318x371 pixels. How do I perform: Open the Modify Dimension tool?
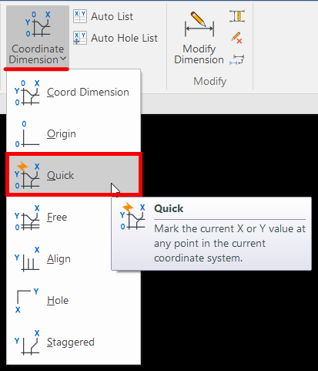point(199,39)
